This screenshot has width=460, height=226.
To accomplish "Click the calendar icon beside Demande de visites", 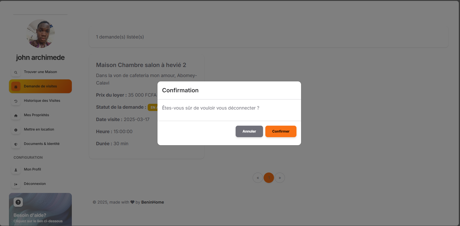I will click(x=16, y=87).
